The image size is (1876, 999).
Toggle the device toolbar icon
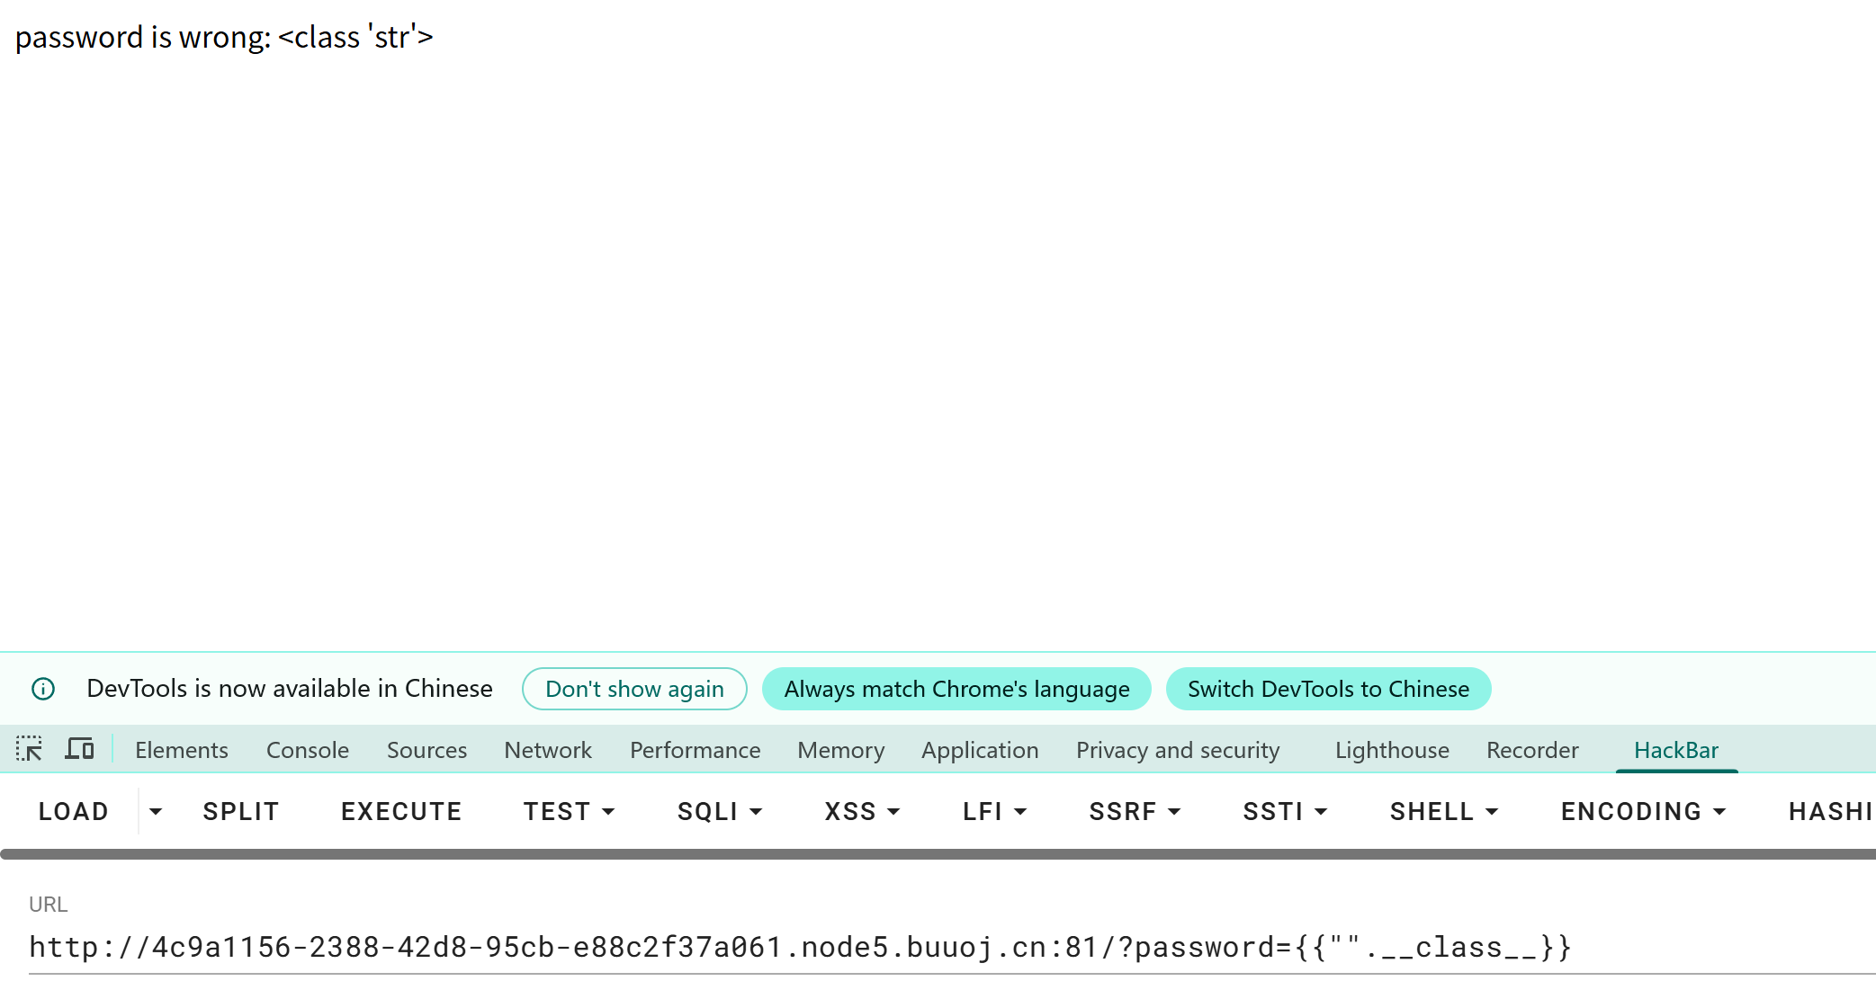coord(79,749)
